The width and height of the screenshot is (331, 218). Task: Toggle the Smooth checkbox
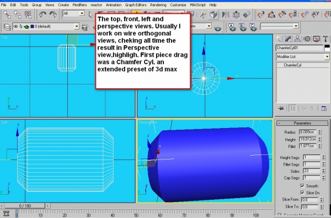(x=302, y=185)
